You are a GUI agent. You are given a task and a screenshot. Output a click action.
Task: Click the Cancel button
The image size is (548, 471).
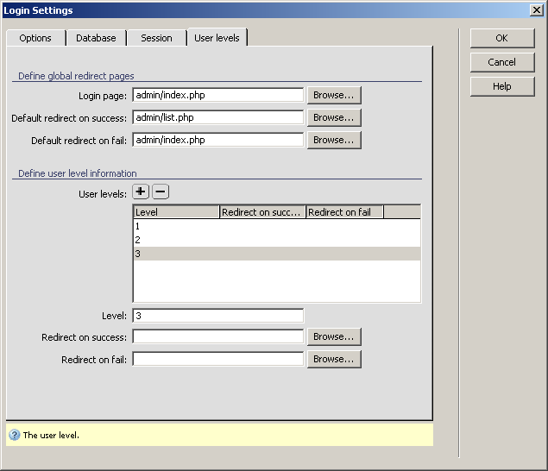501,62
